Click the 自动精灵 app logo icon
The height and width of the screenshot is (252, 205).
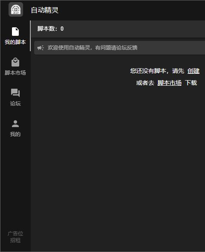click(16, 9)
